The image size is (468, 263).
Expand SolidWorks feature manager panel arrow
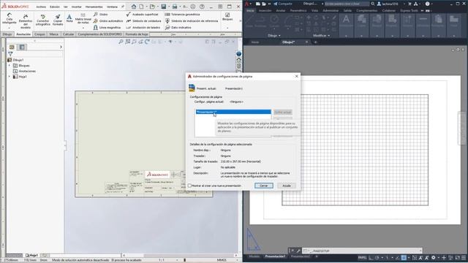pos(61,47)
